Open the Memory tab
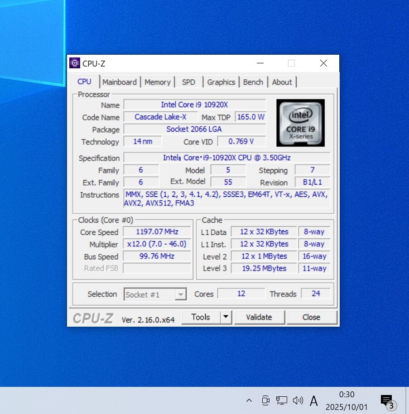Screen dimensions: 409x414 coord(158,82)
